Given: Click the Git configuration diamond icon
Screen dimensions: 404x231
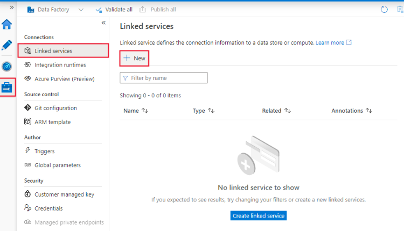Looking at the screenshot, I should tap(28, 107).
